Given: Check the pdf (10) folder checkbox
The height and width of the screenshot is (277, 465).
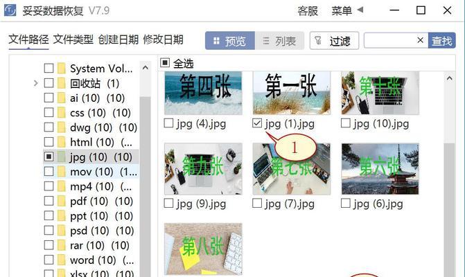Looking at the screenshot, I should (49, 201).
